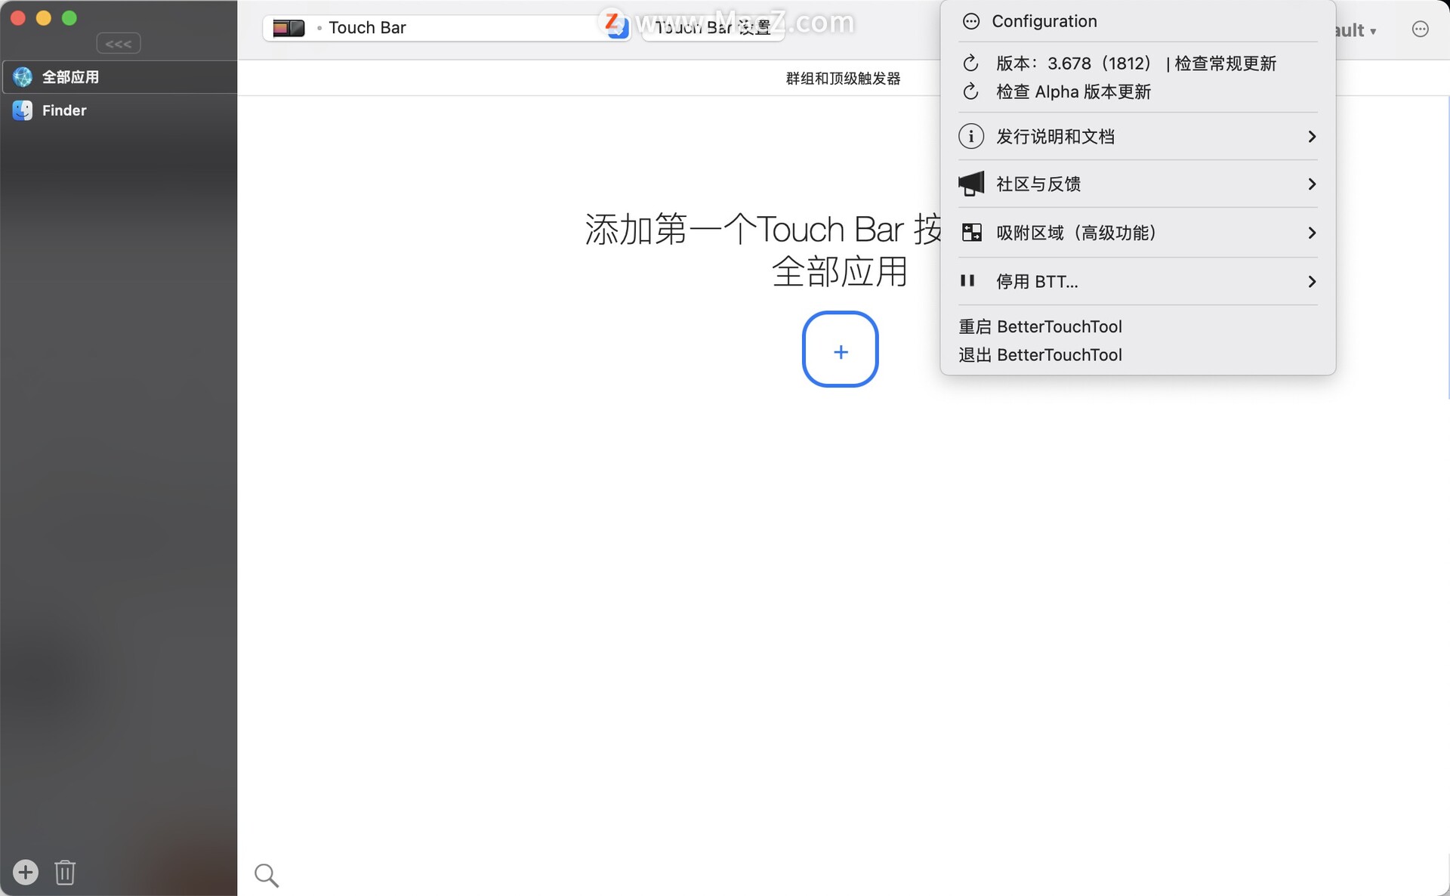Collapse the sidebar with the <<< button
The width and height of the screenshot is (1450, 896).
(x=119, y=44)
